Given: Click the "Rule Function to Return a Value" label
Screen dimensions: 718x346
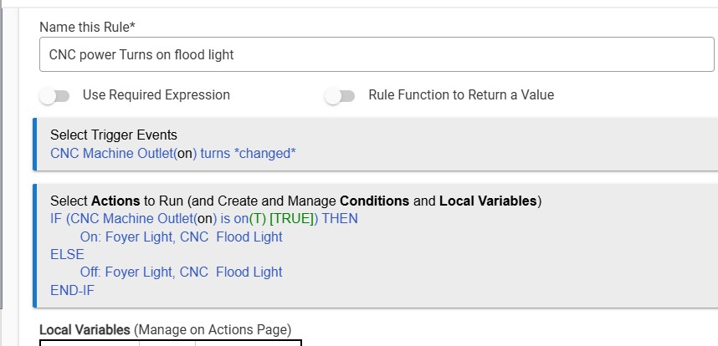Looking at the screenshot, I should pyautogui.click(x=461, y=95).
